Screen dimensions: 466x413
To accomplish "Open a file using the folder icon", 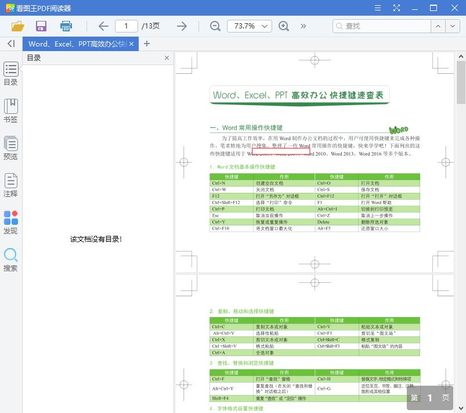I will [17, 26].
